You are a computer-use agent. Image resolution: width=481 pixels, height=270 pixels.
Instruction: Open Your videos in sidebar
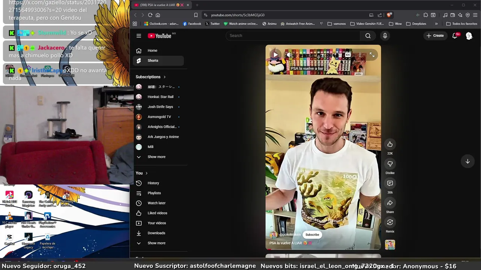coord(159,223)
